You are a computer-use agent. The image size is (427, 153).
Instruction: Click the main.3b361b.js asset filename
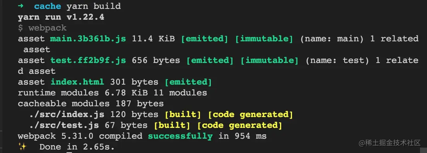pyautogui.click(x=88, y=39)
